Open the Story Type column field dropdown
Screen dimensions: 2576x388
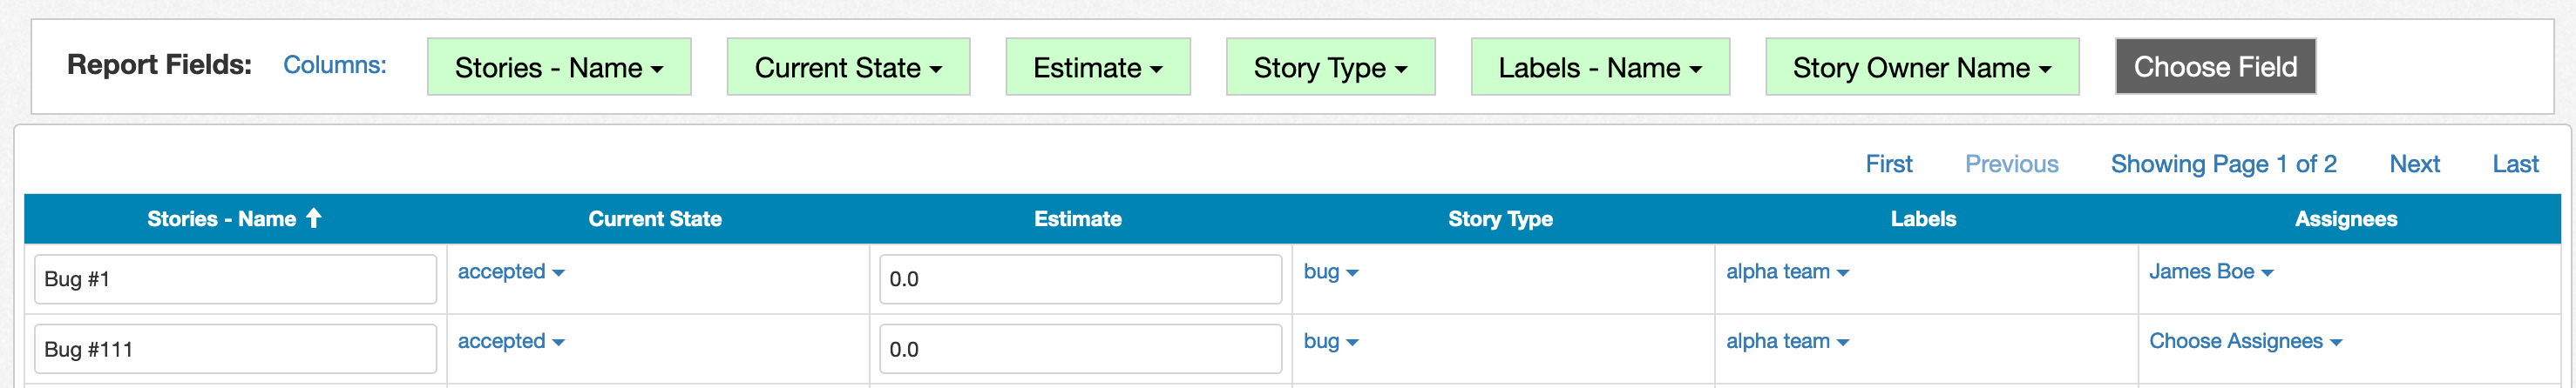(x=1330, y=68)
